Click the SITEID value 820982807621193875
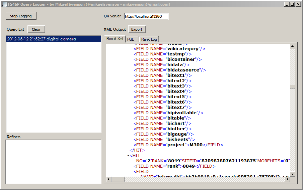The width and height of the screenshot is (303, 190). 228,161
